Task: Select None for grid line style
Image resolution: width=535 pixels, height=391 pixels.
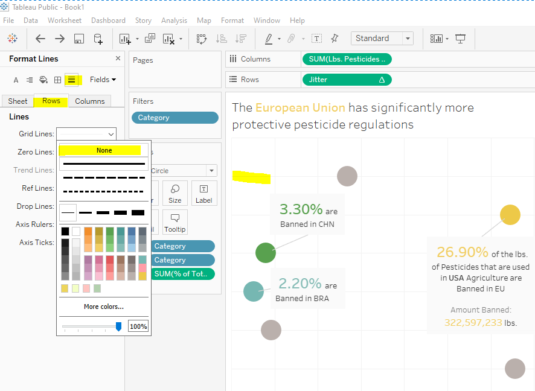Action: click(x=104, y=150)
